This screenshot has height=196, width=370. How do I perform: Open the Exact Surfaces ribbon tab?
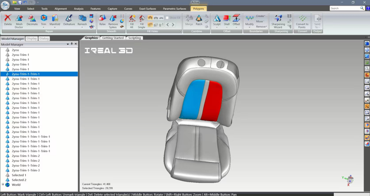pos(148,9)
